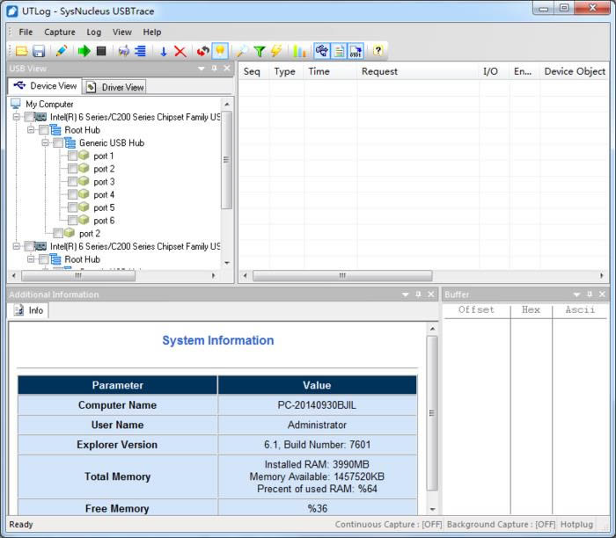Open the Additional Information panel dropdown arrow

pos(406,294)
